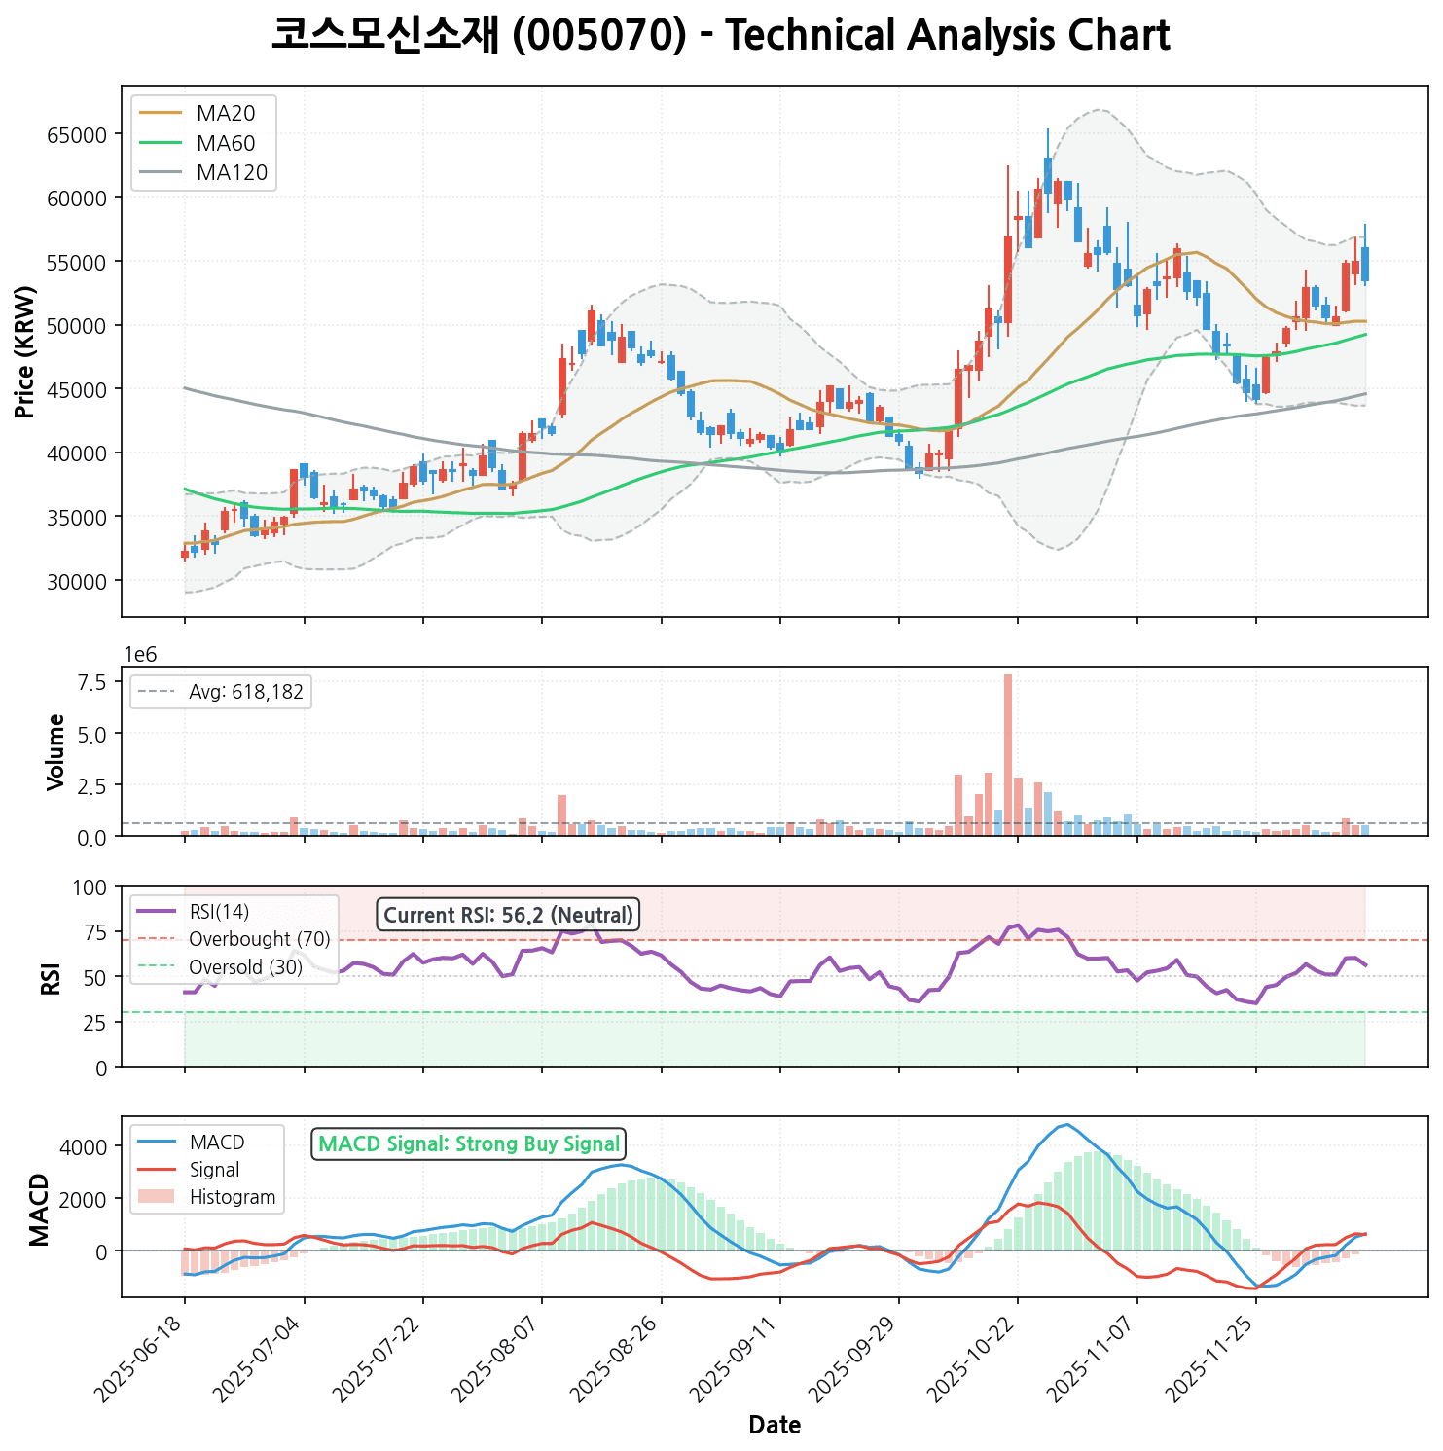Click the Current RSI: 56.2 annotation box
Image resolution: width=1443 pixels, height=1451 pixels.
(508, 915)
